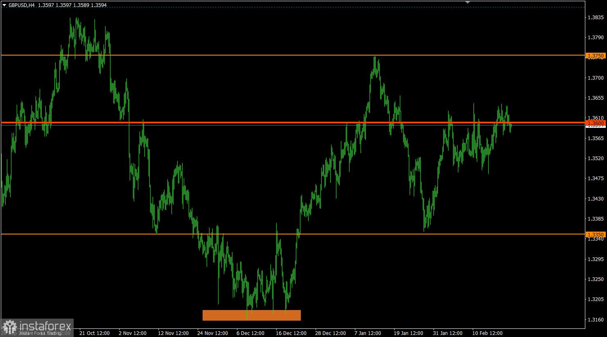The image size is (607, 337).
Task: Click the orange horizontal line at 1.3750
Action: point(293,55)
